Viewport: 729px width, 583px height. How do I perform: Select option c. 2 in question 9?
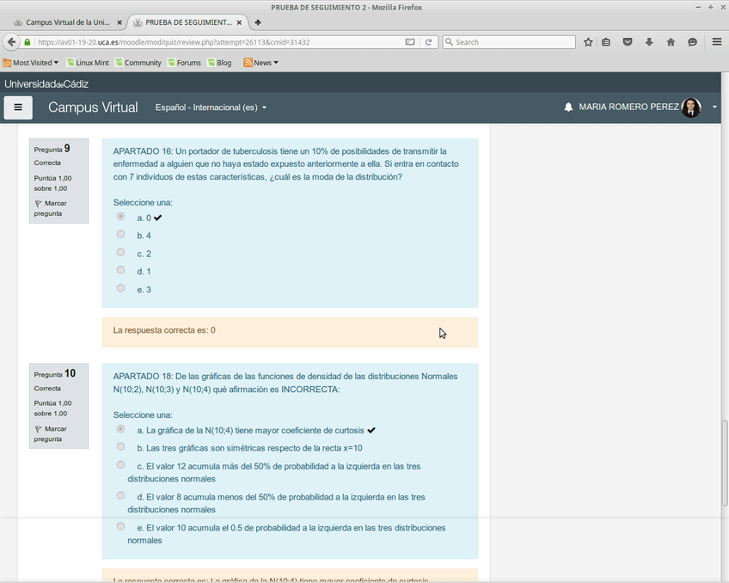pyautogui.click(x=121, y=252)
